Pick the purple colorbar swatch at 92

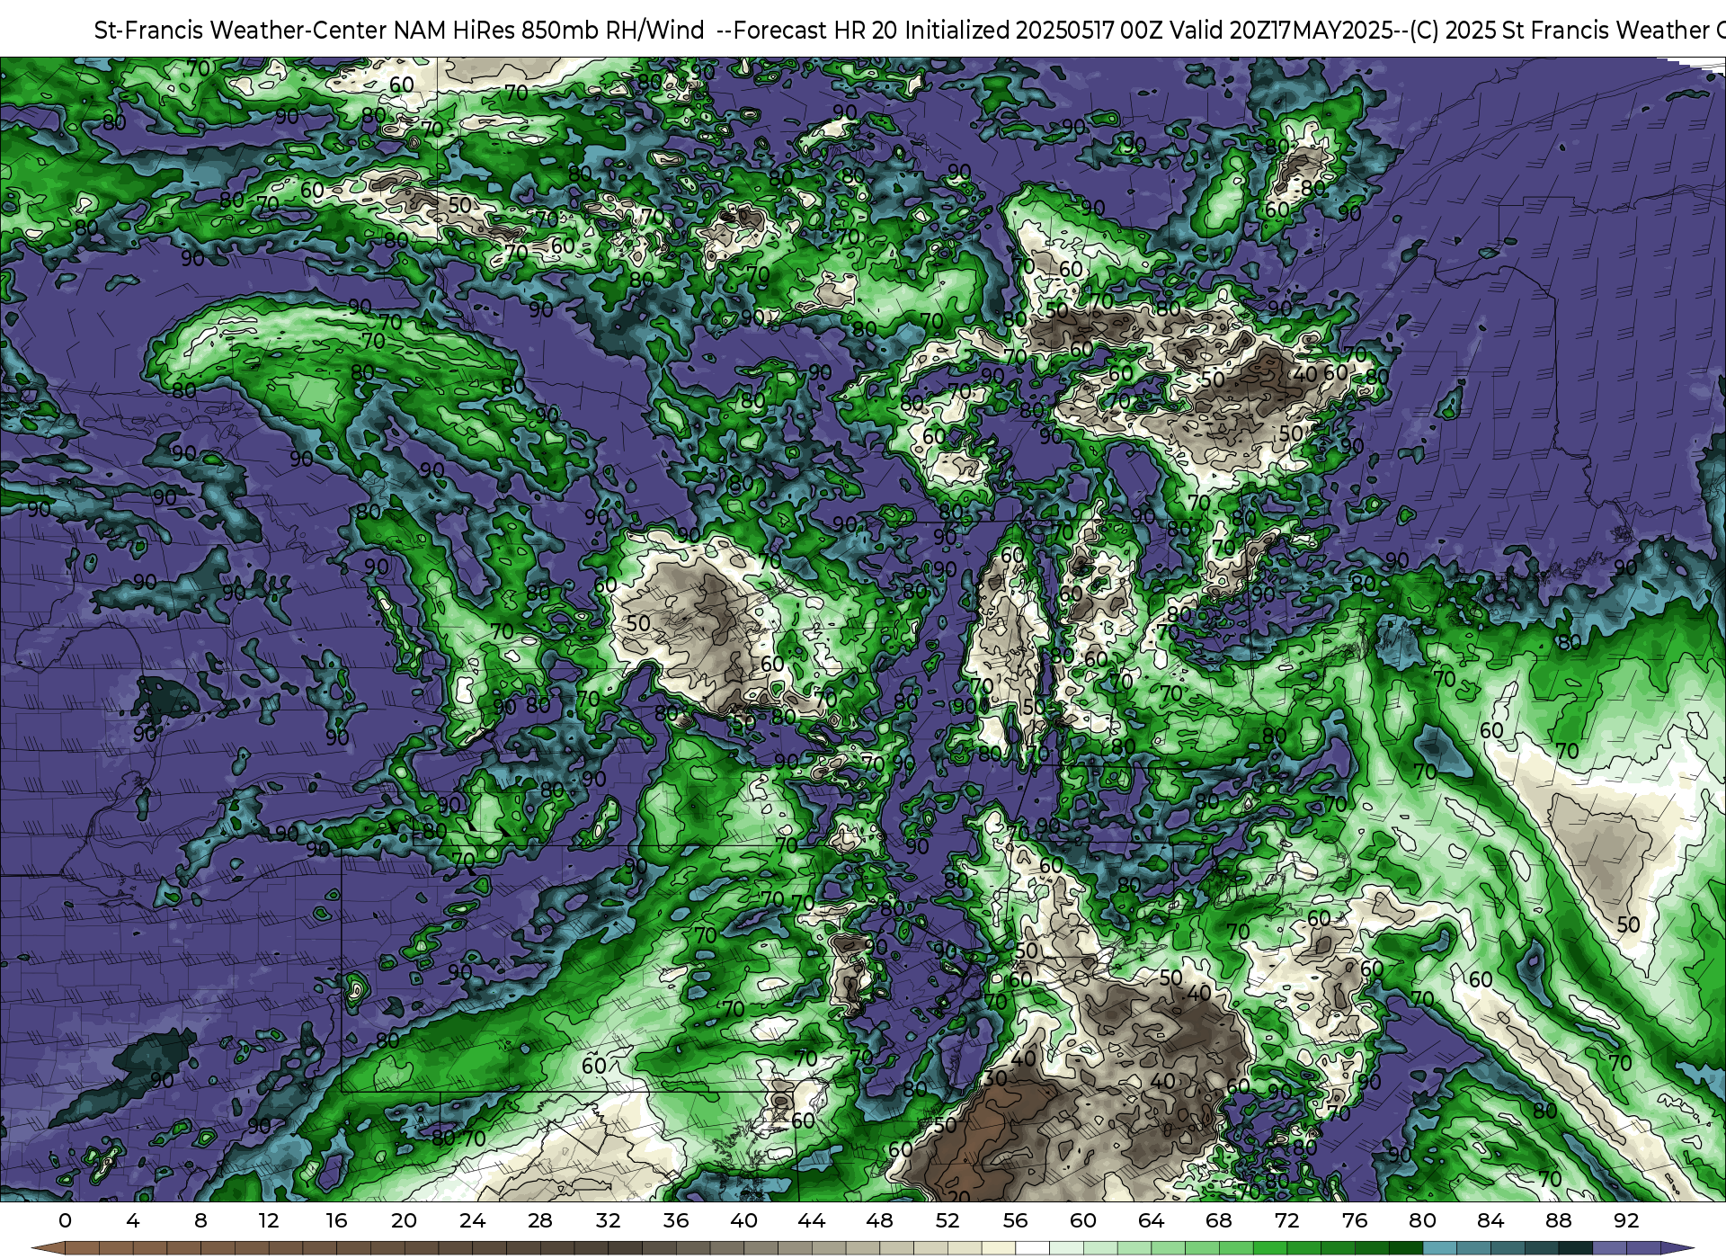1642,1249
